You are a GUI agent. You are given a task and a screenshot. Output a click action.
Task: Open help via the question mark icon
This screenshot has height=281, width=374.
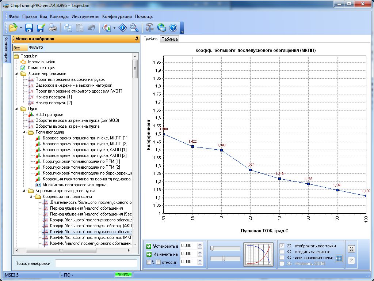(173, 27)
